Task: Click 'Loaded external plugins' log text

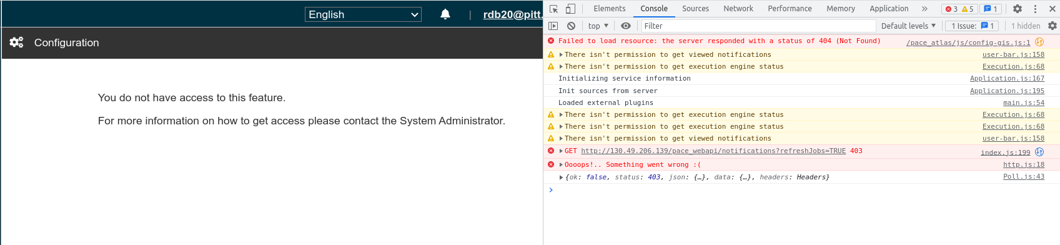Action: tap(606, 103)
